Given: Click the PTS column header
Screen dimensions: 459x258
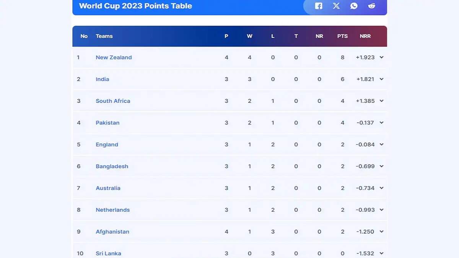Looking at the screenshot, I should pyautogui.click(x=342, y=36).
